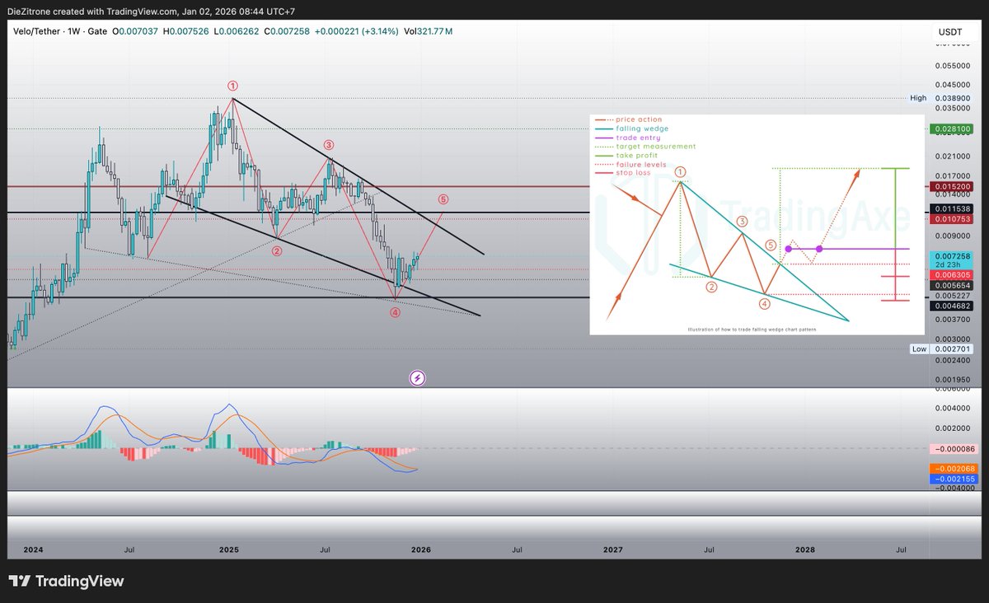Click the green 0.028100 price label

click(952, 129)
